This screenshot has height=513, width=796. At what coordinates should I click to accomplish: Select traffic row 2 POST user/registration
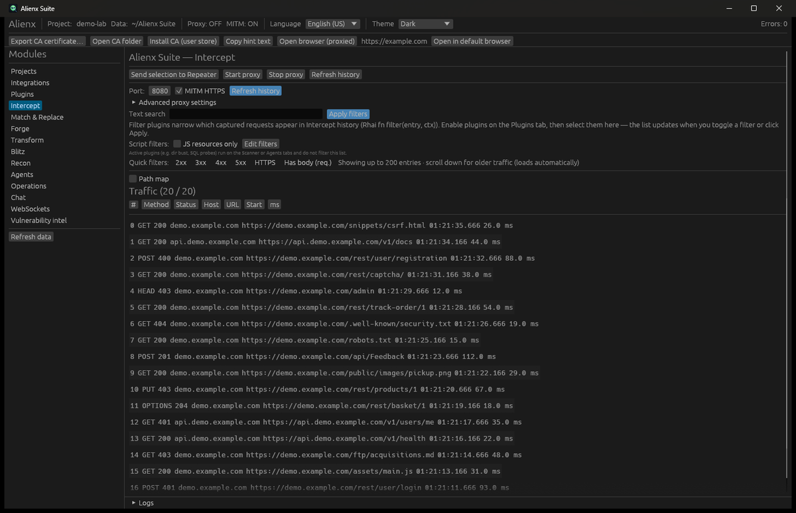(x=332, y=258)
